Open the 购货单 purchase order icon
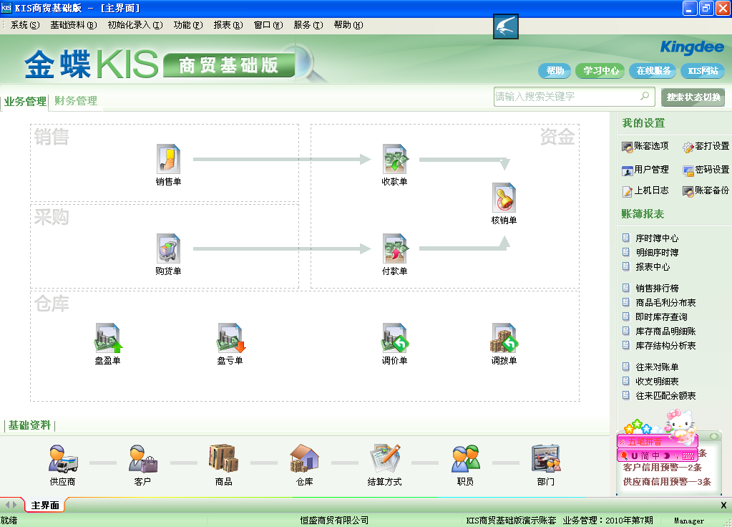This screenshot has width=732, height=527. pos(168,249)
